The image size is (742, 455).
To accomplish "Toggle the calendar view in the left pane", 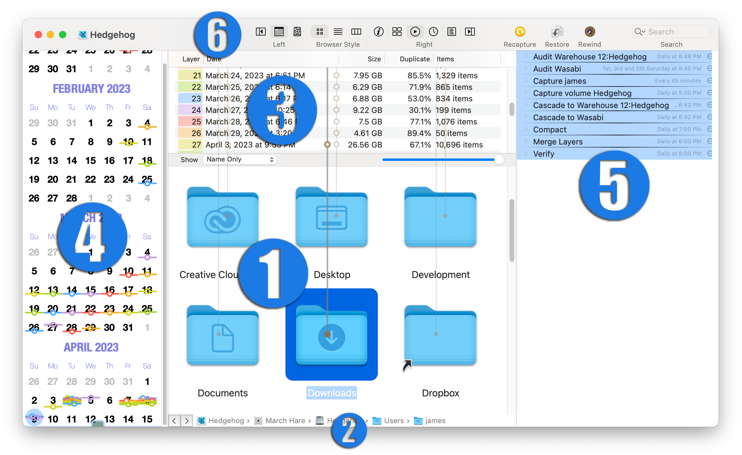I will [279, 32].
